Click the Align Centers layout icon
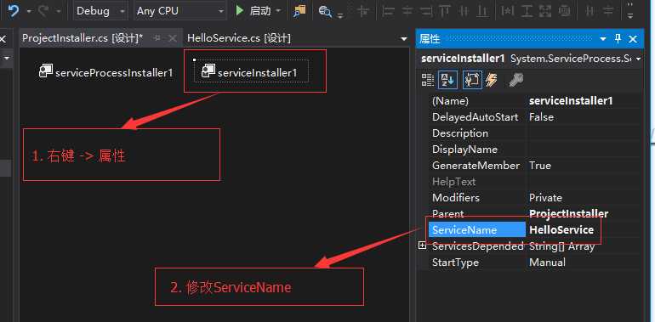Image resolution: width=655 pixels, height=322 pixels. (x=407, y=11)
